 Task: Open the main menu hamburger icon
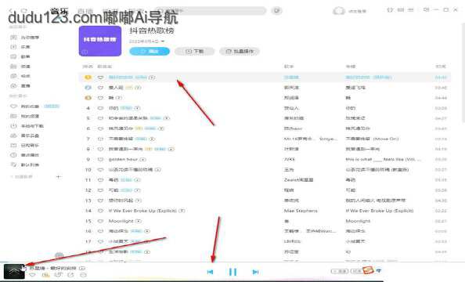pyautogui.click(x=411, y=10)
